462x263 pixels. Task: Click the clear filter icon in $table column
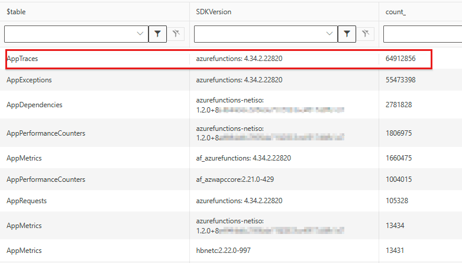[176, 34]
